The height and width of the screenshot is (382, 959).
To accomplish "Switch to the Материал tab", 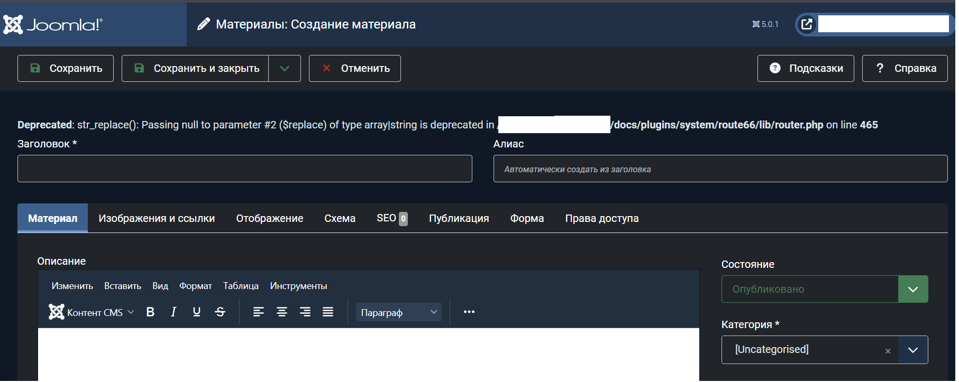I will (x=52, y=218).
